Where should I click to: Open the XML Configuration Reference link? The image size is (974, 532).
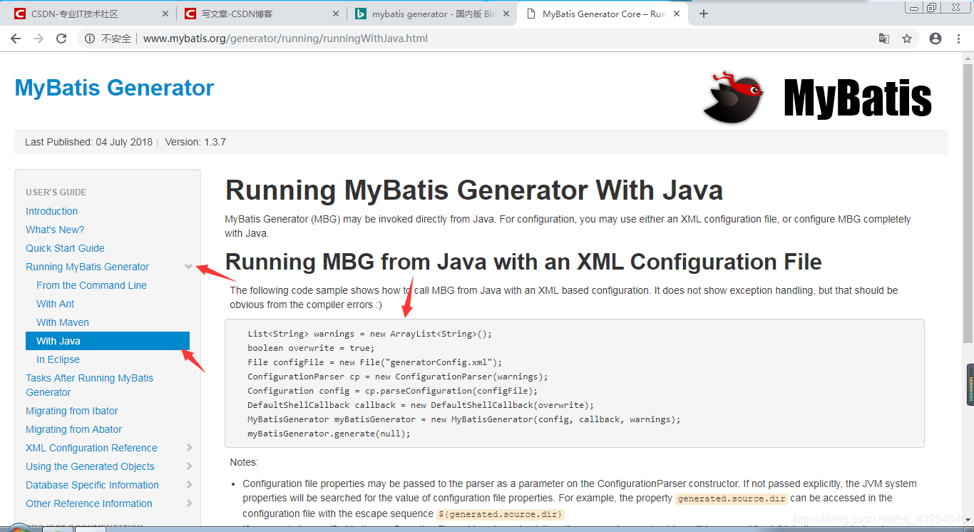pos(91,448)
